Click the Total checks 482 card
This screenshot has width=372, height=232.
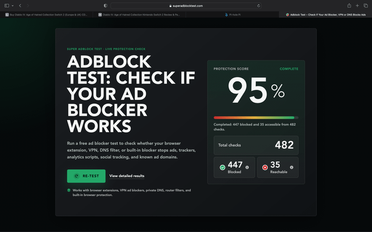click(256, 145)
